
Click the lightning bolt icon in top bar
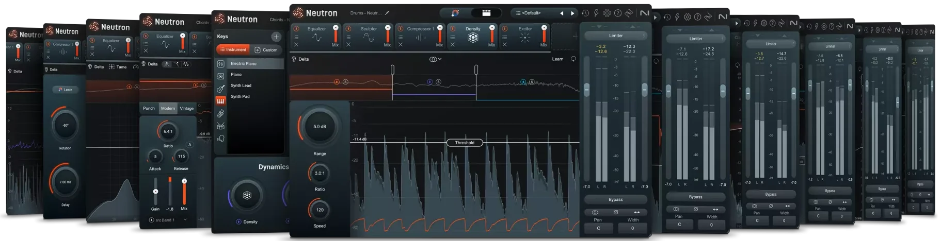pyautogui.click(x=596, y=13)
